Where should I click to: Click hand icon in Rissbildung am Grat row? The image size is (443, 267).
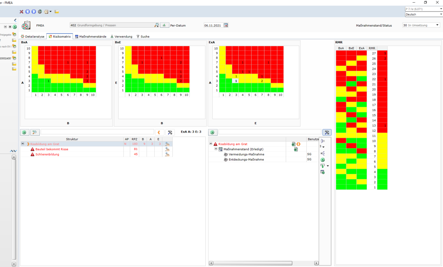167,144
